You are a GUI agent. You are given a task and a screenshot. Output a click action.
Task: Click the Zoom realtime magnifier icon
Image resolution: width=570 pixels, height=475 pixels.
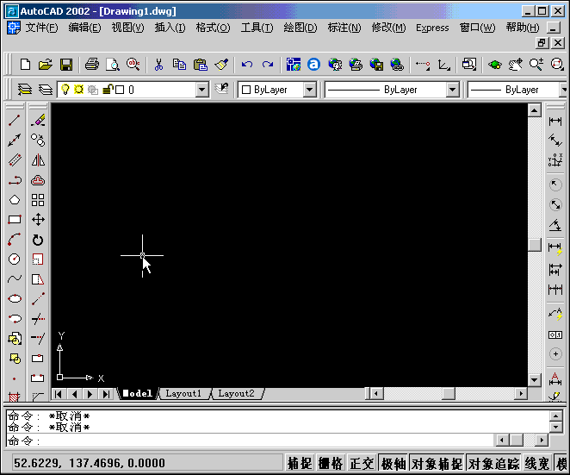[536, 65]
